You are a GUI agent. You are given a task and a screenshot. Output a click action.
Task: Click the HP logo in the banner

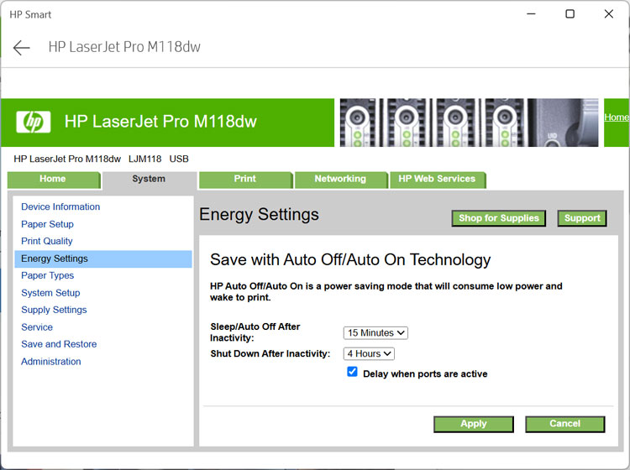click(34, 122)
